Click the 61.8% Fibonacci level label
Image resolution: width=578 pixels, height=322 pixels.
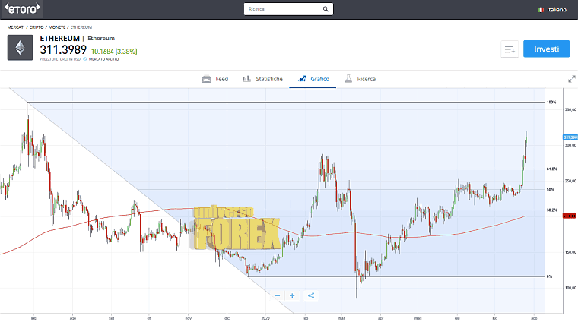[x=551, y=169]
